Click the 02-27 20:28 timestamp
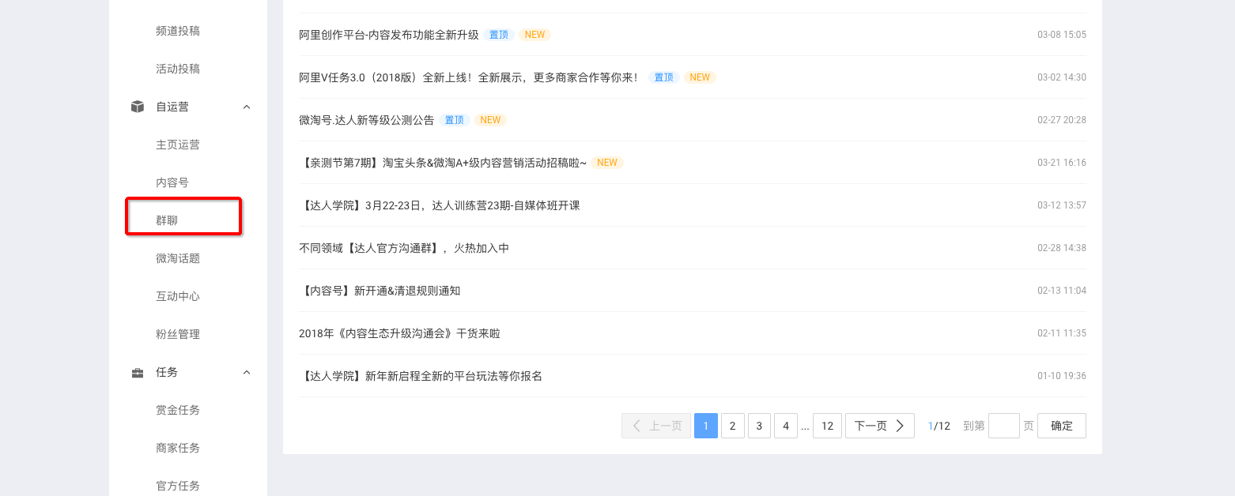This screenshot has width=1235, height=496. click(x=1062, y=120)
